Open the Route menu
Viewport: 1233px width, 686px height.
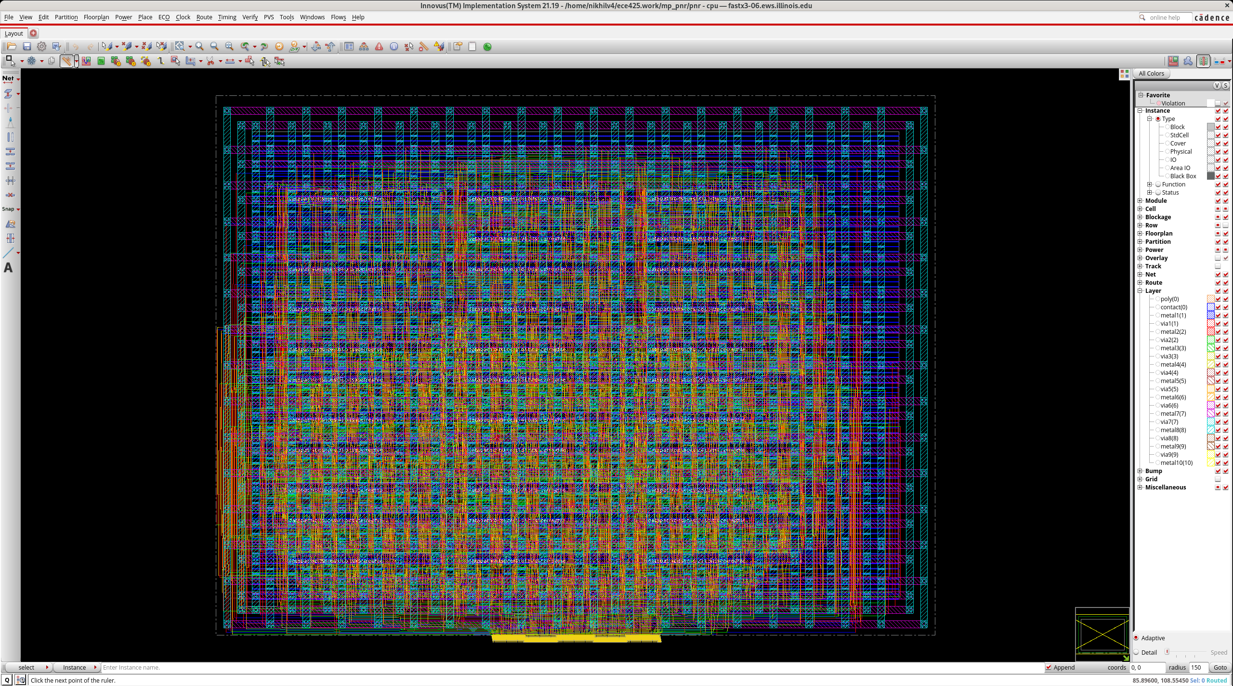point(204,17)
